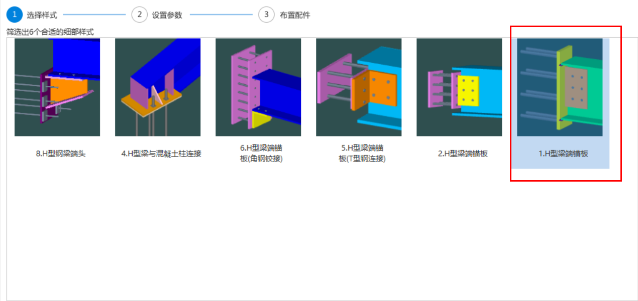Click the 布置配件 step label
The image size is (638, 301).
295,15
